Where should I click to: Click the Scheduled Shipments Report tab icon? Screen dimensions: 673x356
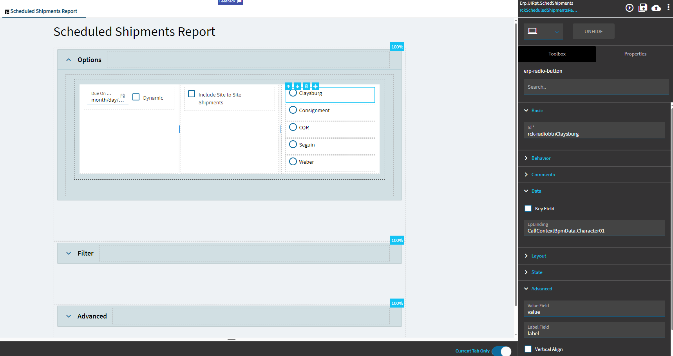tap(7, 12)
